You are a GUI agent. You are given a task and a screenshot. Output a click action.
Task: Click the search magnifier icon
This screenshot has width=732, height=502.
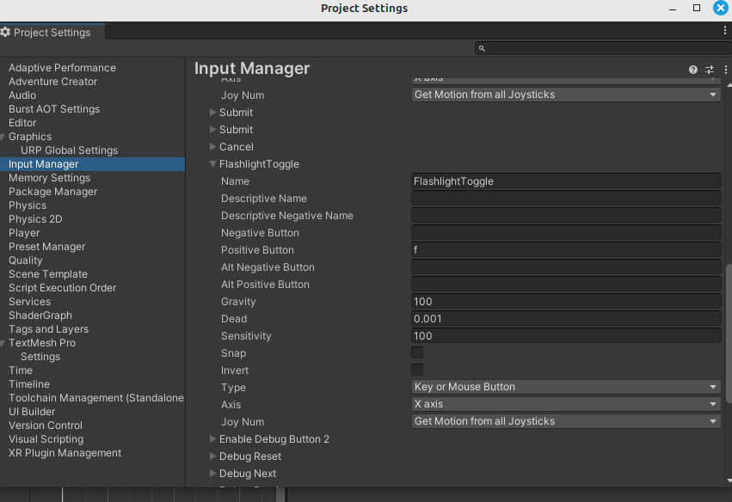click(x=482, y=48)
